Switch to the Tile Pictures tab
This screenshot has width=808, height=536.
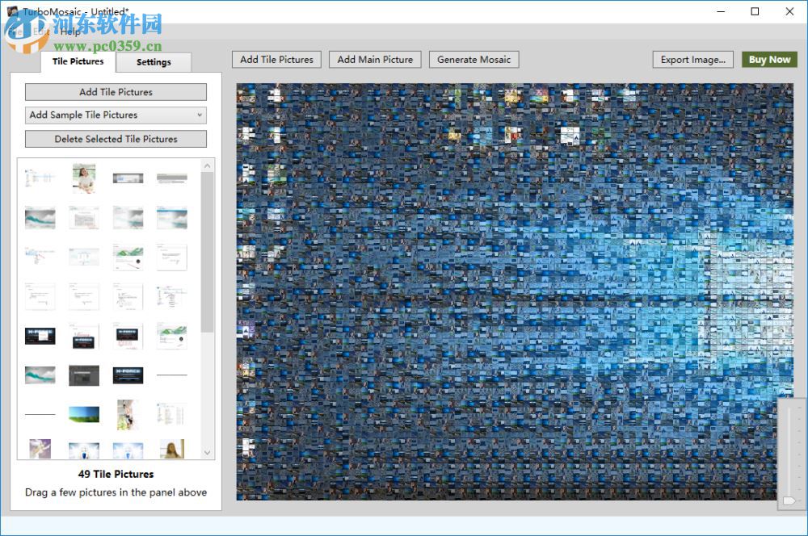click(x=78, y=61)
